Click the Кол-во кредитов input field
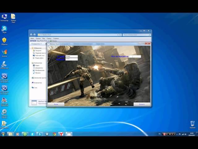This screenshot has width=198, height=149. pos(135,56)
